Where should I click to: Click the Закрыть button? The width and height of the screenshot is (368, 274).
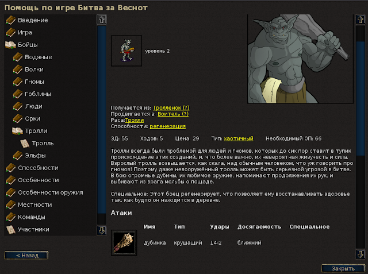pyautogui.click(x=343, y=268)
